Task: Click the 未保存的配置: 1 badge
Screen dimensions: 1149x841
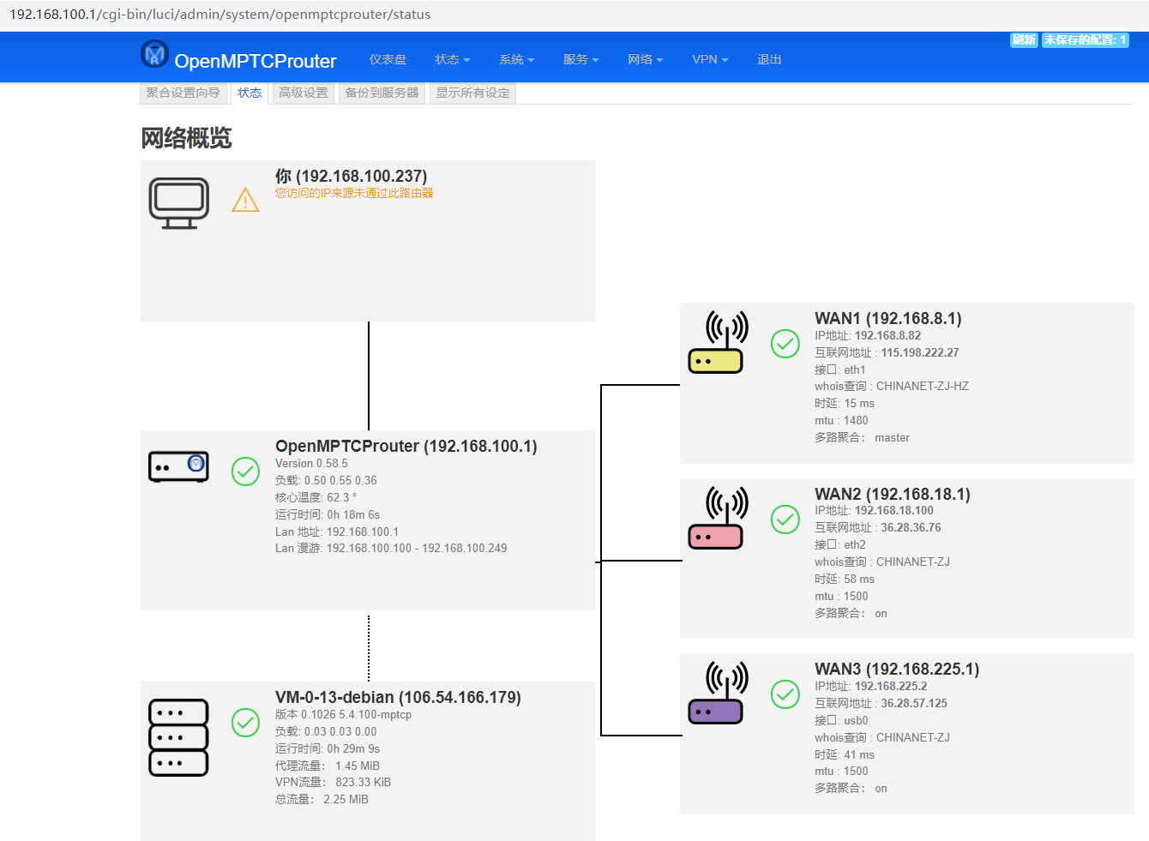Action: click(x=1085, y=39)
